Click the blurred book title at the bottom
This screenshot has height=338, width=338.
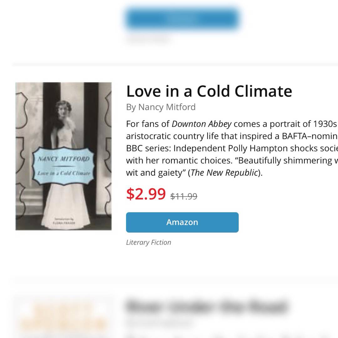(207, 306)
